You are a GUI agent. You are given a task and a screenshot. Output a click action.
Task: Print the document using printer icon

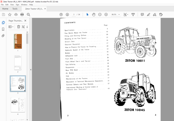coord(22,14)
